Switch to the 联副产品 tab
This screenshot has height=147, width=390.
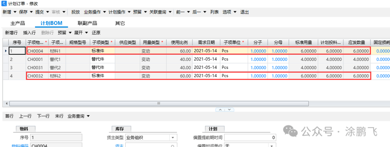coord(87,23)
